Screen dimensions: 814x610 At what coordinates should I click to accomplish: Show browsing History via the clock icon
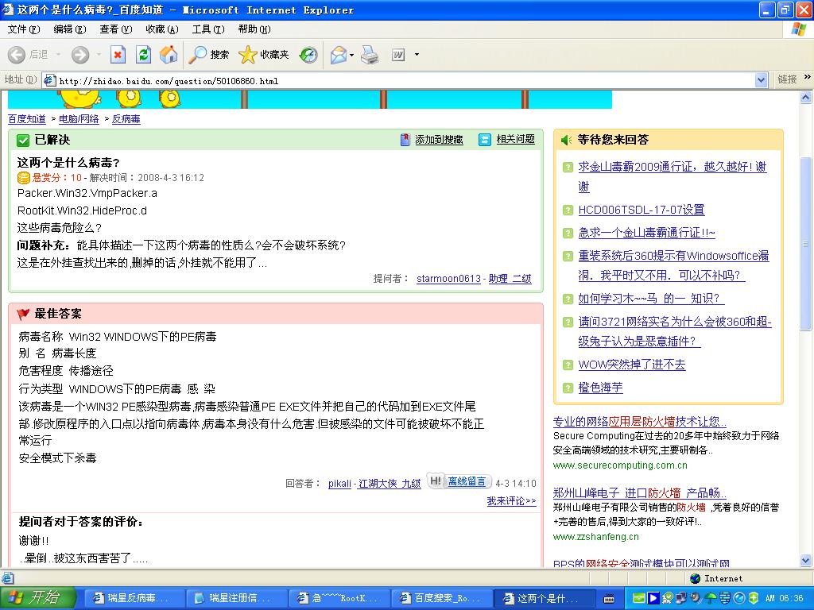(x=308, y=55)
